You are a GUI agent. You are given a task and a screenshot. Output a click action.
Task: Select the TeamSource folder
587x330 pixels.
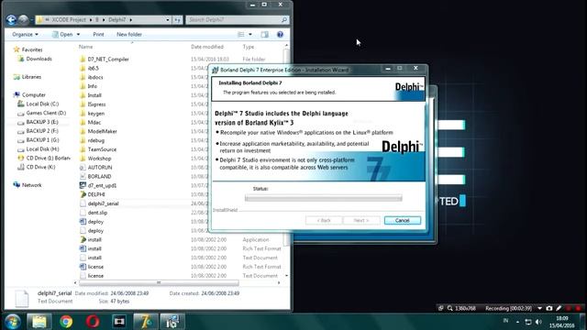98,149
